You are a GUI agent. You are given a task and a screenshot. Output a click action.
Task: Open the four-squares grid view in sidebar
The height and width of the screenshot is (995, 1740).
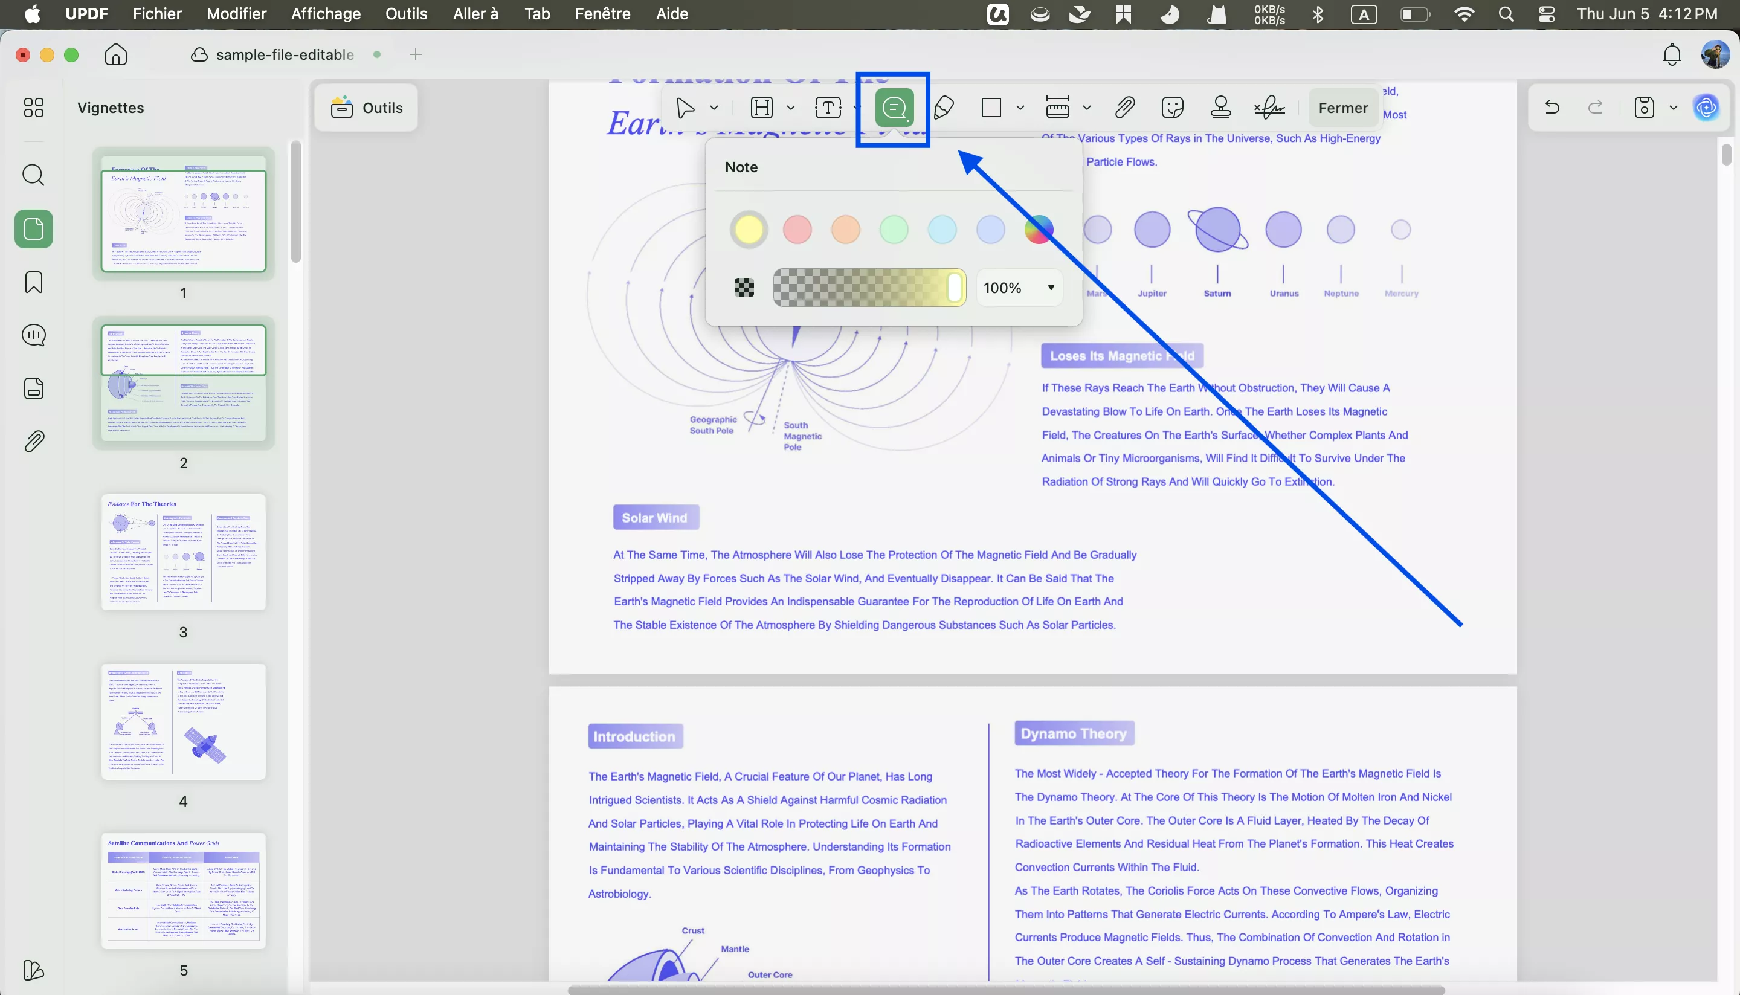(x=33, y=108)
